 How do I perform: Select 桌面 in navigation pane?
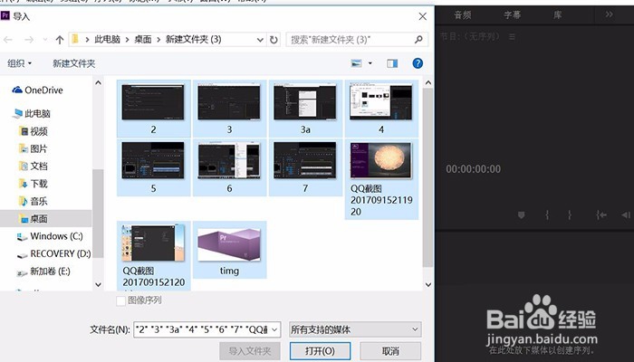(x=34, y=219)
